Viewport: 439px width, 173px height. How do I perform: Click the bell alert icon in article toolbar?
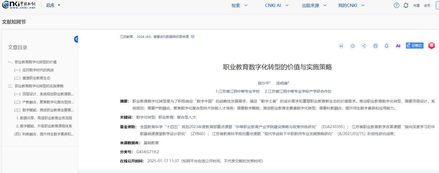[386, 46]
